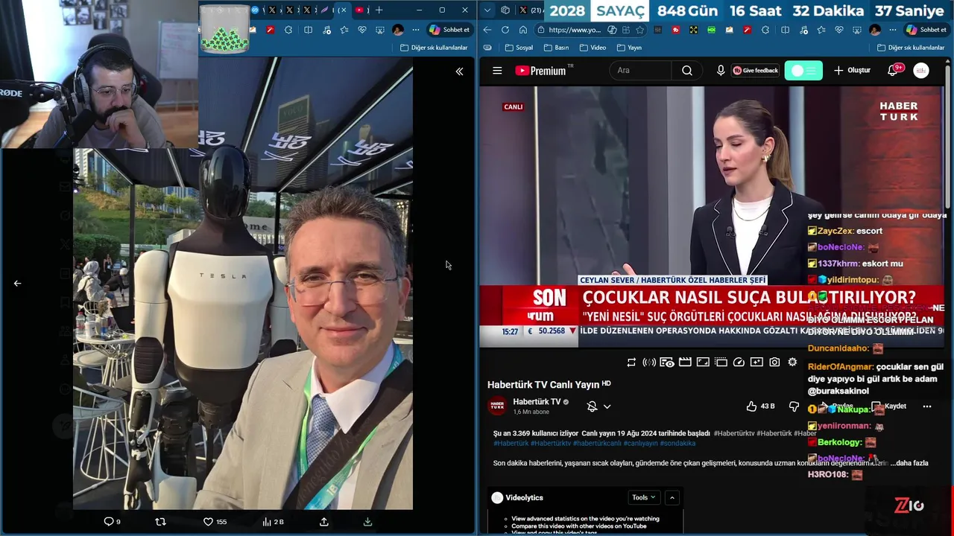Toggle the teal extension switch in YouTube header
Image resolution: width=954 pixels, height=536 pixels.
[803, 71]
